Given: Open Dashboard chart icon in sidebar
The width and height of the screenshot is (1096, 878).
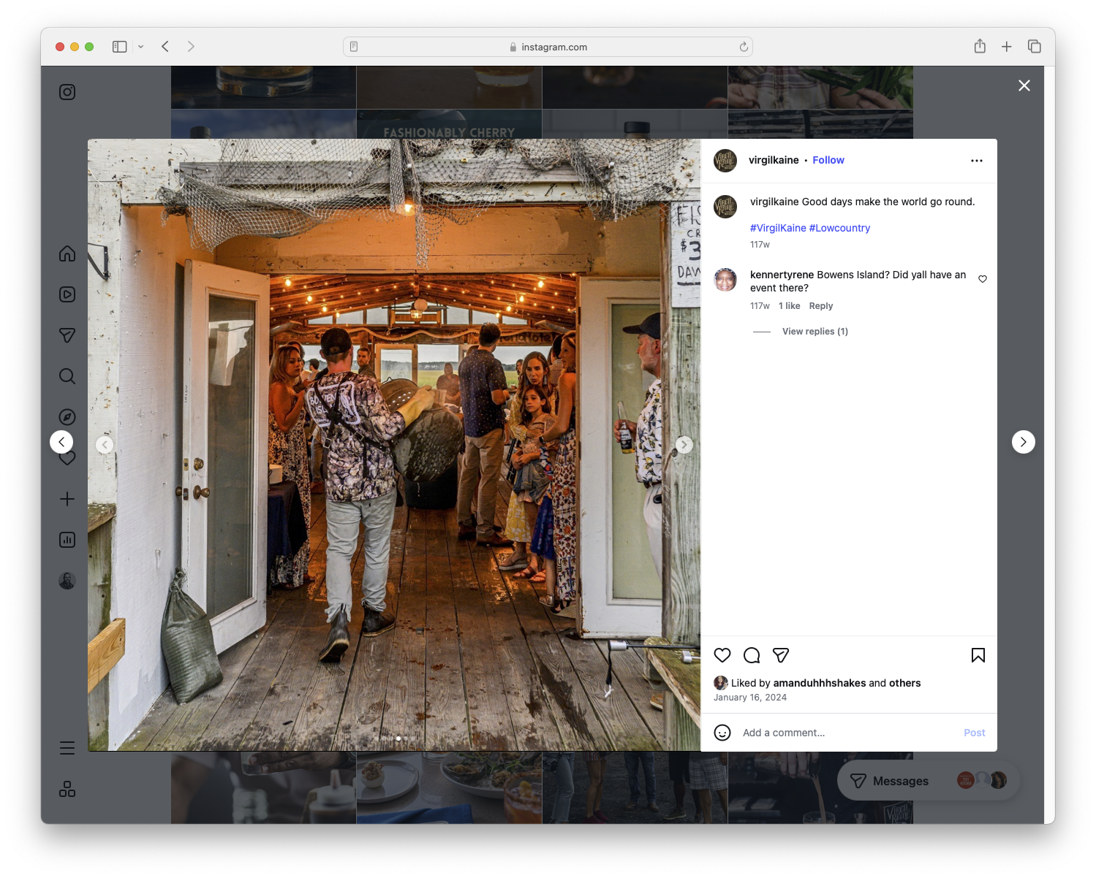Looking at the screenshot, I should coord(67,540).
